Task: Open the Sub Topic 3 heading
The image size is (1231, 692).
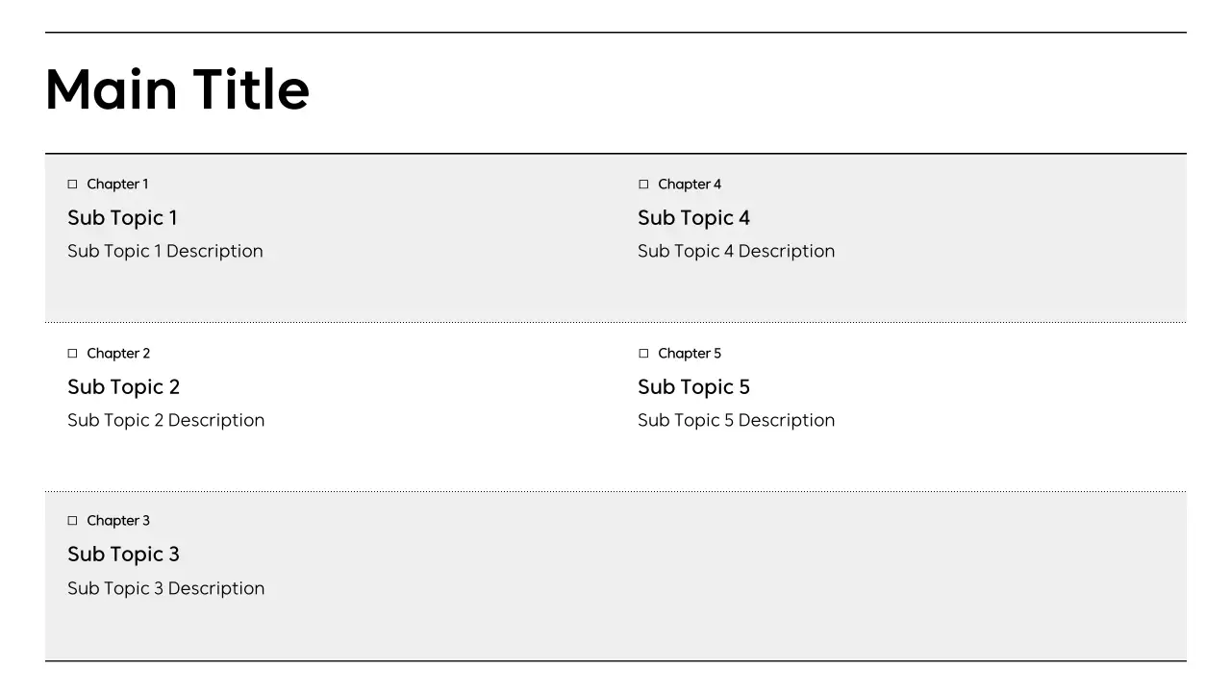Action: tap(123, 555)
